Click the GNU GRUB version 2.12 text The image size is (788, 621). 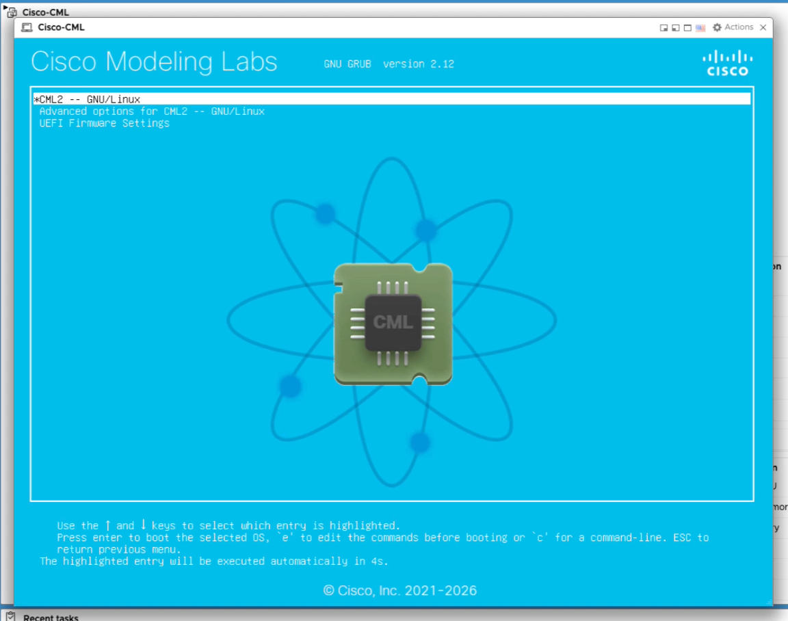(389, 64)
